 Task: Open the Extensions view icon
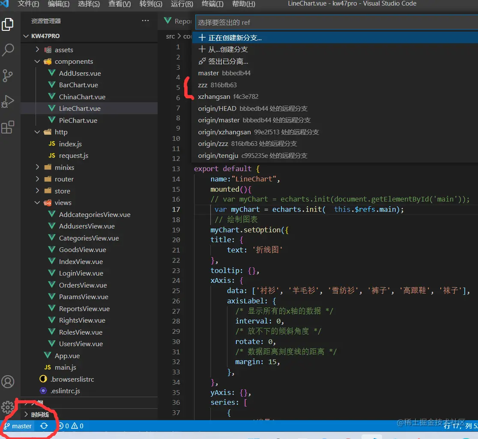point(8,127)
